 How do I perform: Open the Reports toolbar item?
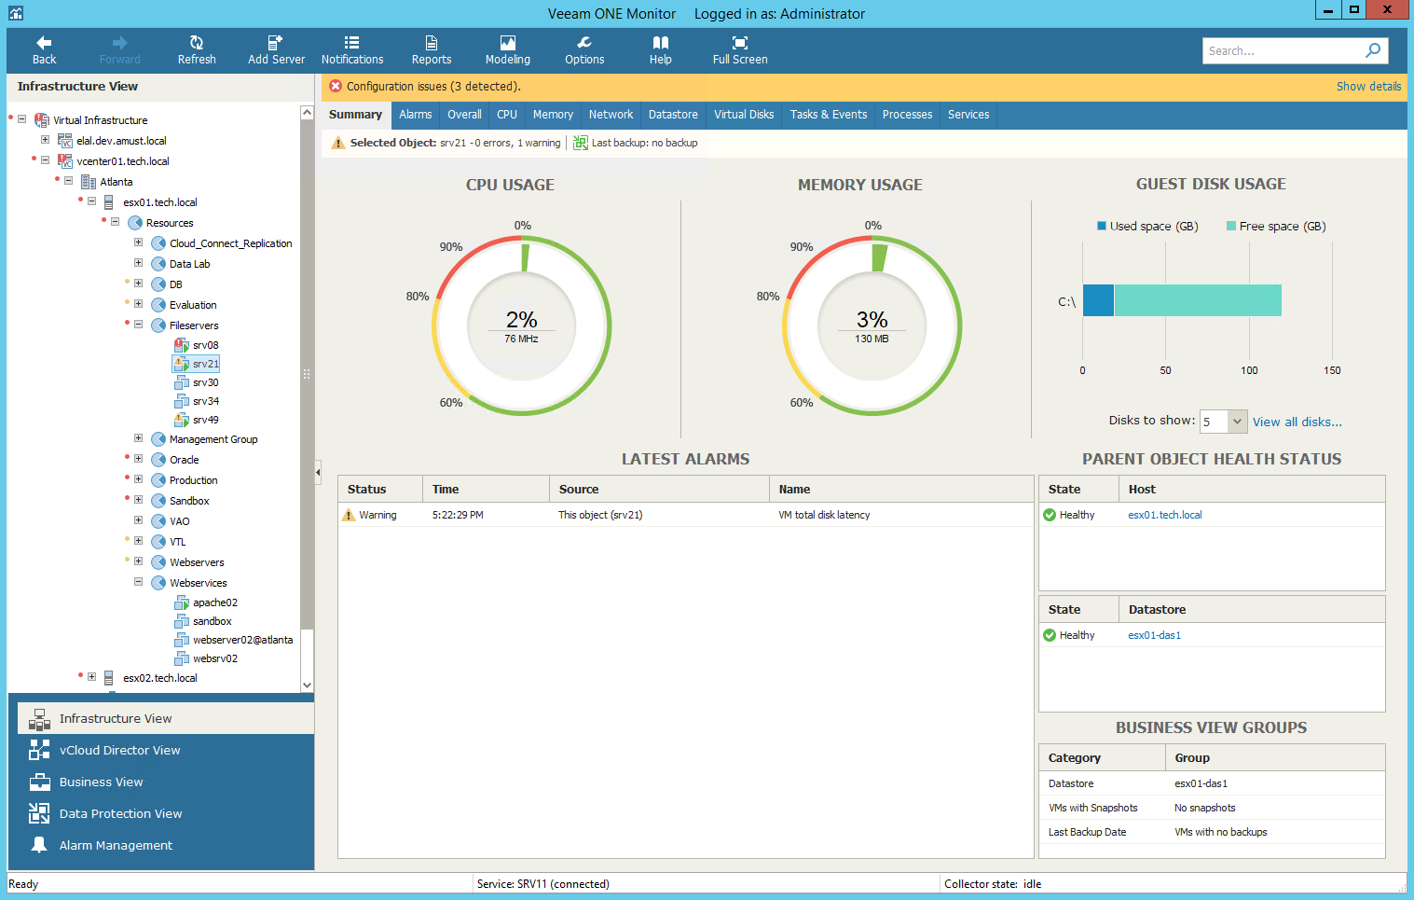(432, 50)
